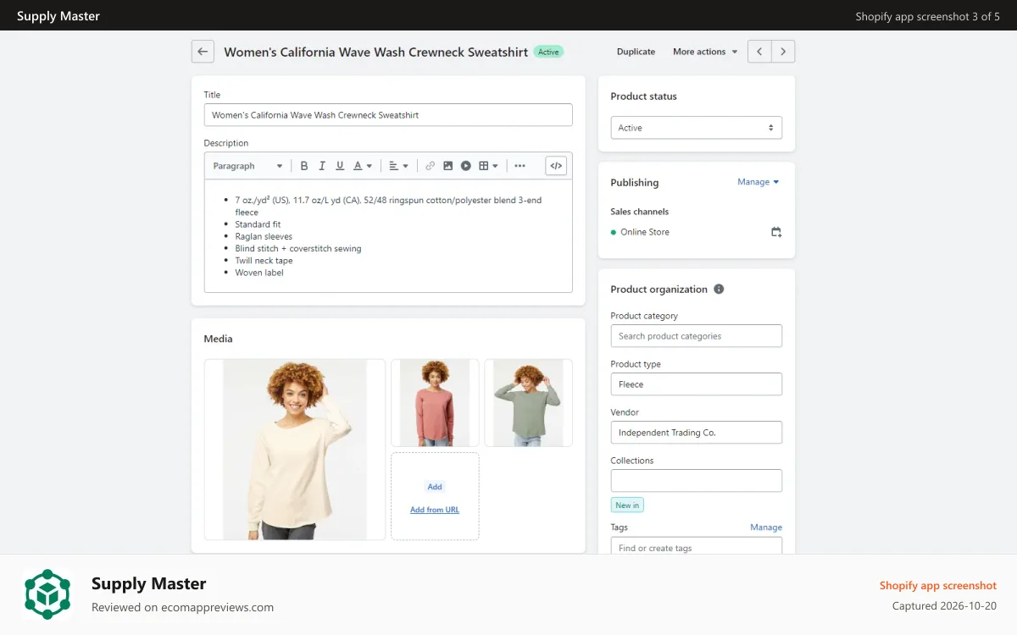Screen dimensions: 1017x635
Task: Click the Duplicate button
Action: (x=636, y=52)
